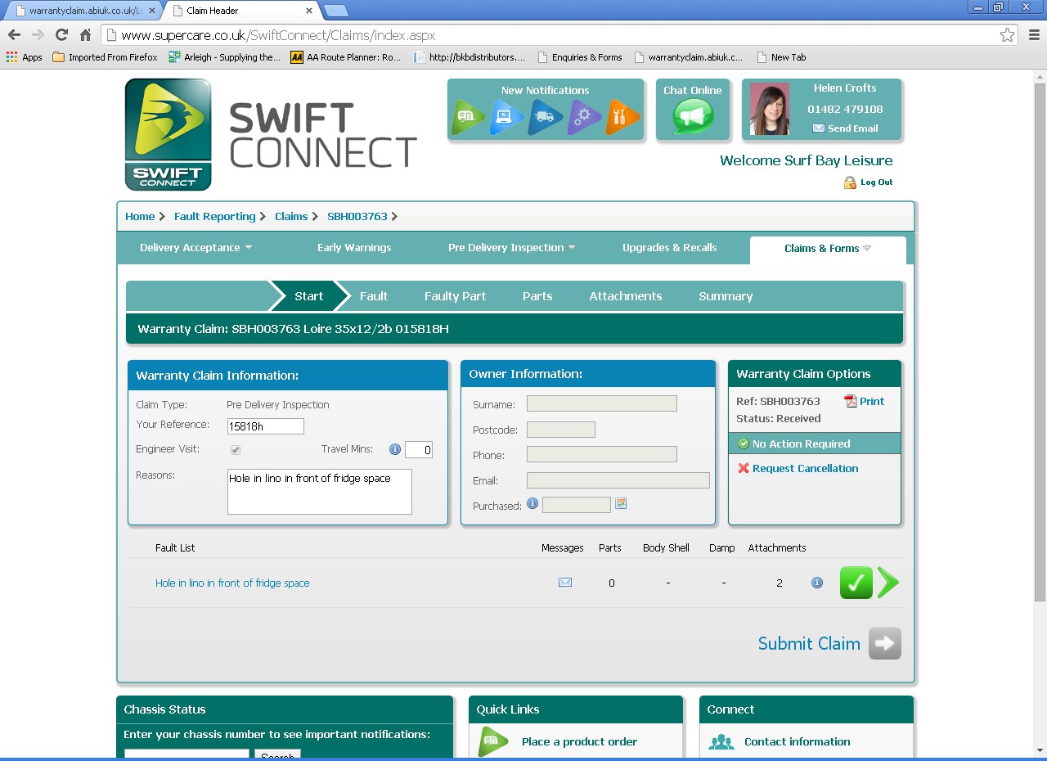Click the Reasons text area
The image size is (1047, 761).
320,492
